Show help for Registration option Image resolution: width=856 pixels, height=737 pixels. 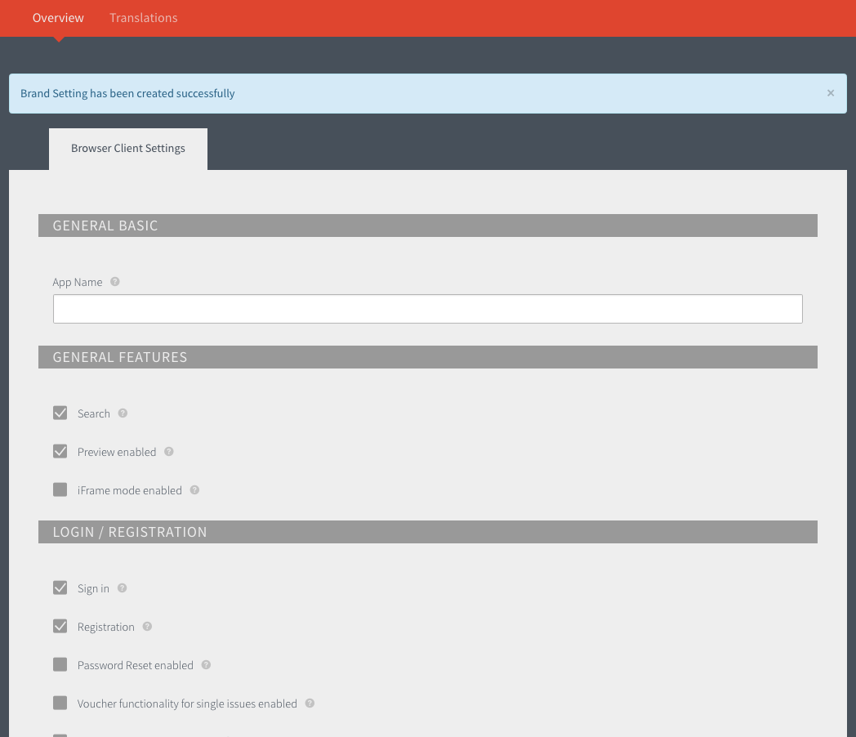(147, 627)
